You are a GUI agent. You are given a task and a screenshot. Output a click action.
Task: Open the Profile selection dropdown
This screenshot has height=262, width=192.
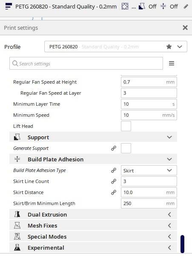tap(116, 47)
